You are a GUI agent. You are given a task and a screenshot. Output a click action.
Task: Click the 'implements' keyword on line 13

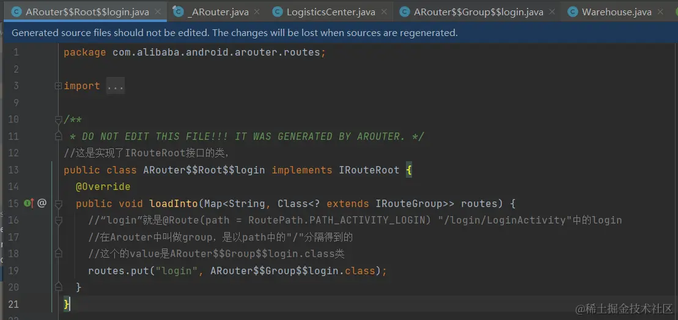click(302, 170)
